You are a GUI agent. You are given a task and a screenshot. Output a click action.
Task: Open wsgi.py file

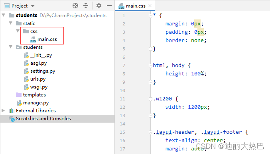[39, 87]
